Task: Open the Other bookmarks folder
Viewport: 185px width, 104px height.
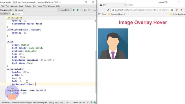Action: [177, 14]
